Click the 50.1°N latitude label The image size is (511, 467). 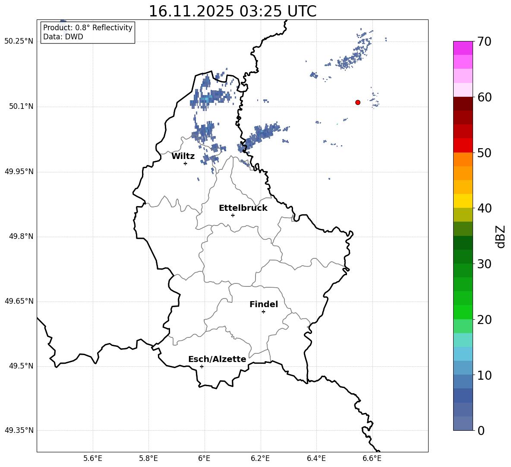click(x=22, y=106)
